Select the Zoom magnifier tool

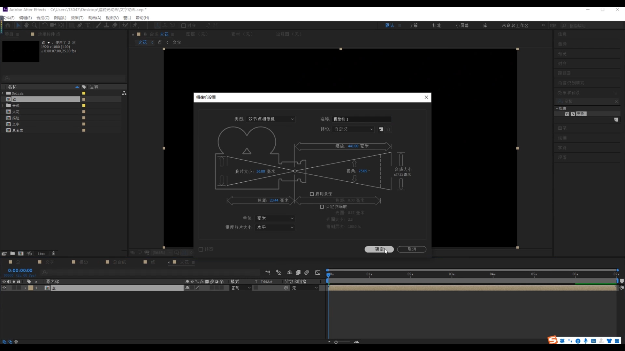[x=35, y=25]
